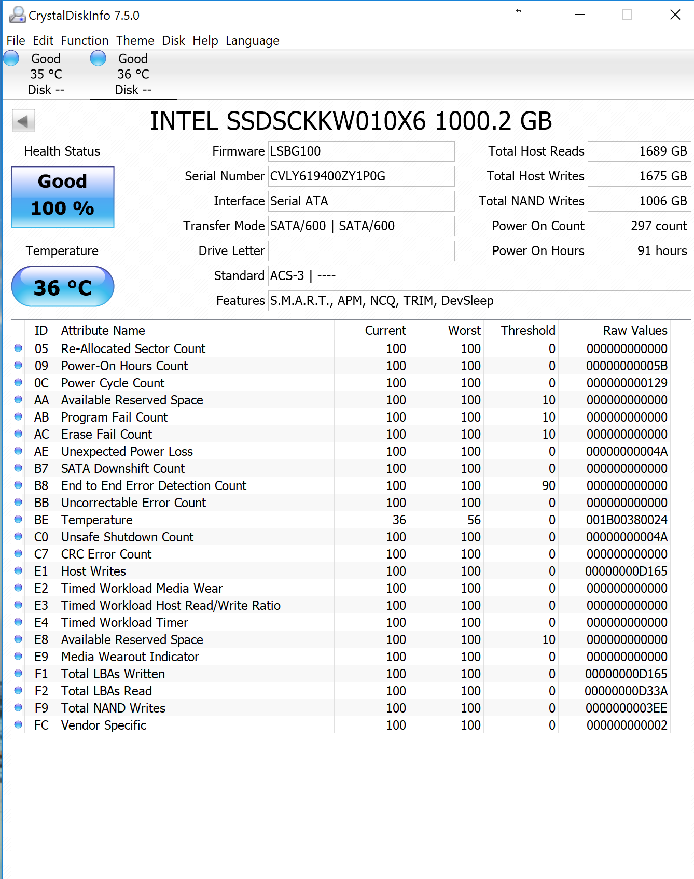Image resolution: width=694 pixels, height=879 pixels.
Task: Click the Raw Values column header
Action: [x=634, y=331]
